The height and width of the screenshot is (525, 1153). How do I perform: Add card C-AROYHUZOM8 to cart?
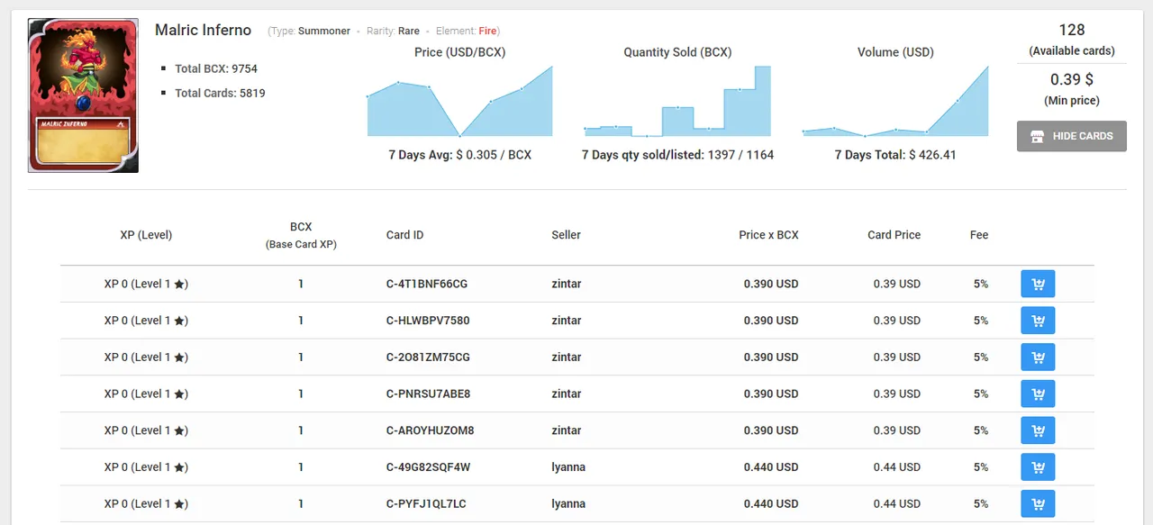1038,430
